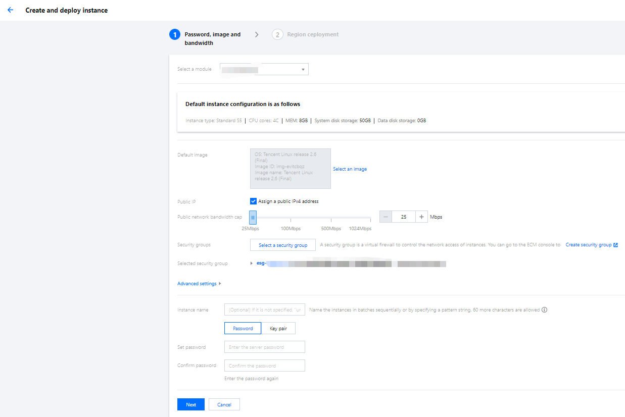Switch to Key pair login option

point(278,328)
